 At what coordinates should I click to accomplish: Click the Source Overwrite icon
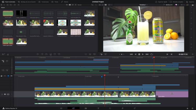[x=59, y=54]
